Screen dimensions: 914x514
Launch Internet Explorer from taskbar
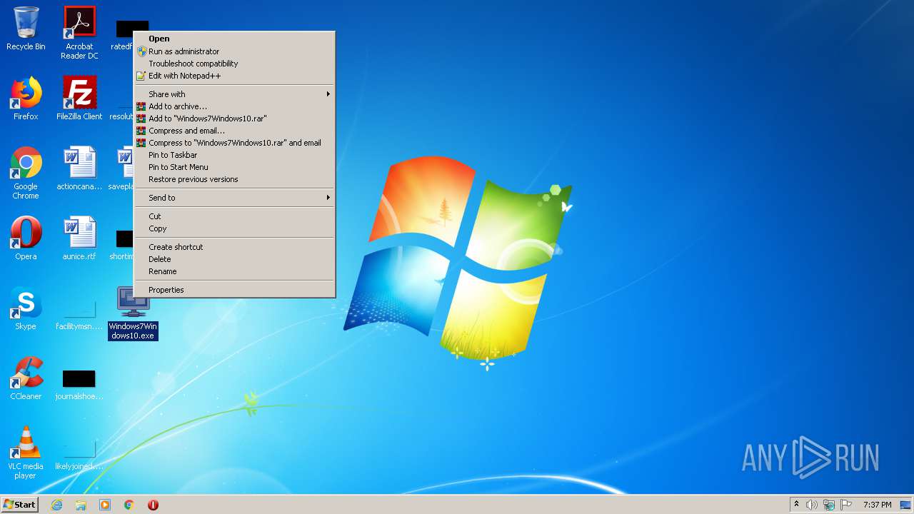(56, 505)
